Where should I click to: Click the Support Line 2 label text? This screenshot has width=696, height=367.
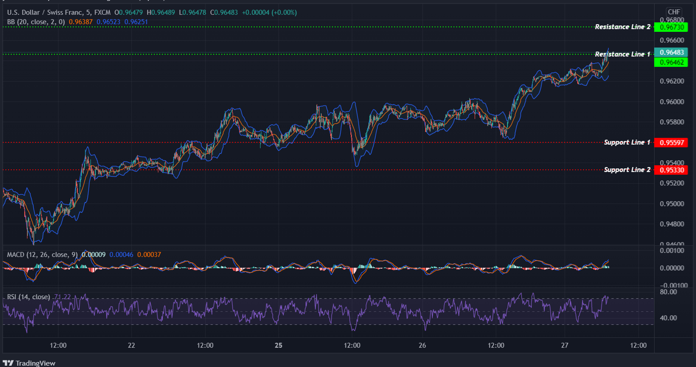[627, 170]
